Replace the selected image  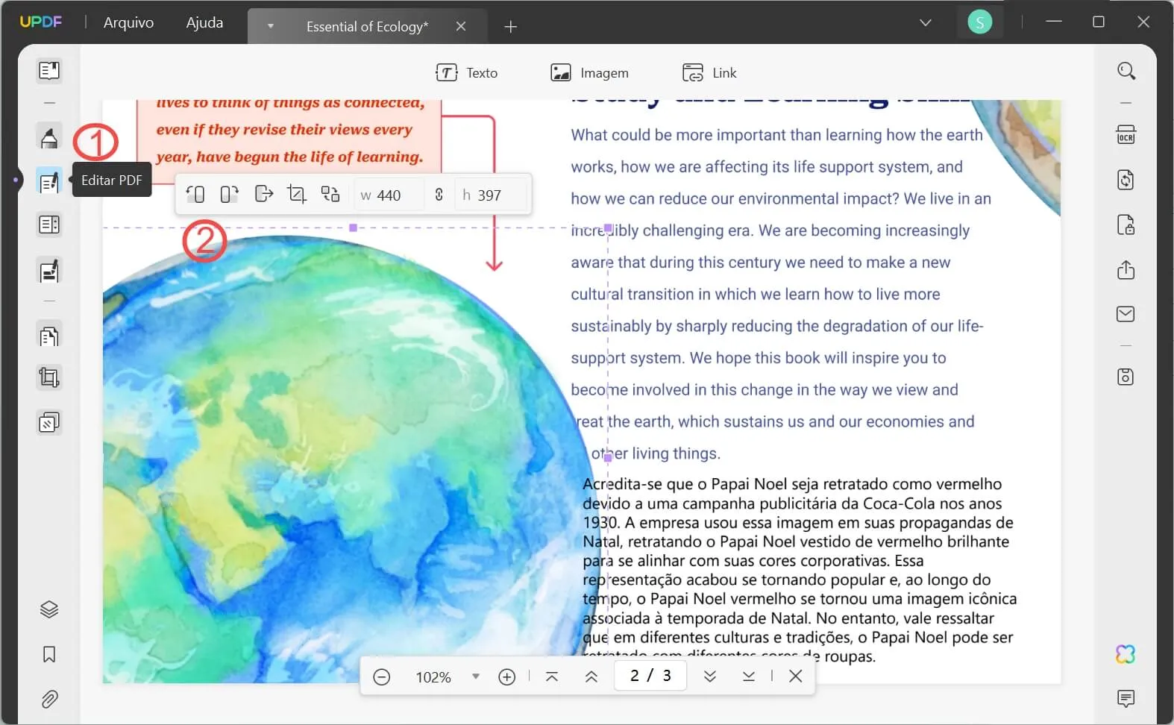point(330,195)
